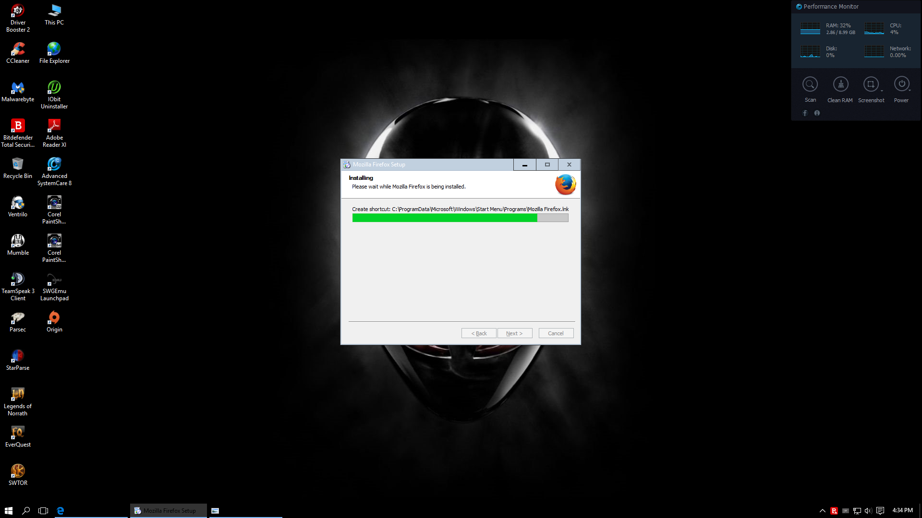Viewport: 922px width, 518px height.
Task: Switch to Mozilla Firefox Setup taskbar item
Action: pyautogui.click(x=168, y=511)
